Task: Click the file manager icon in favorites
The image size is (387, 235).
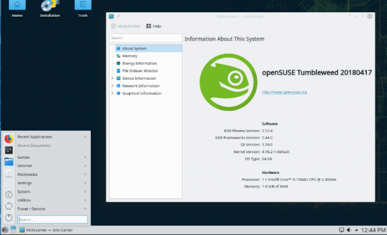Action: coord(8,162)
